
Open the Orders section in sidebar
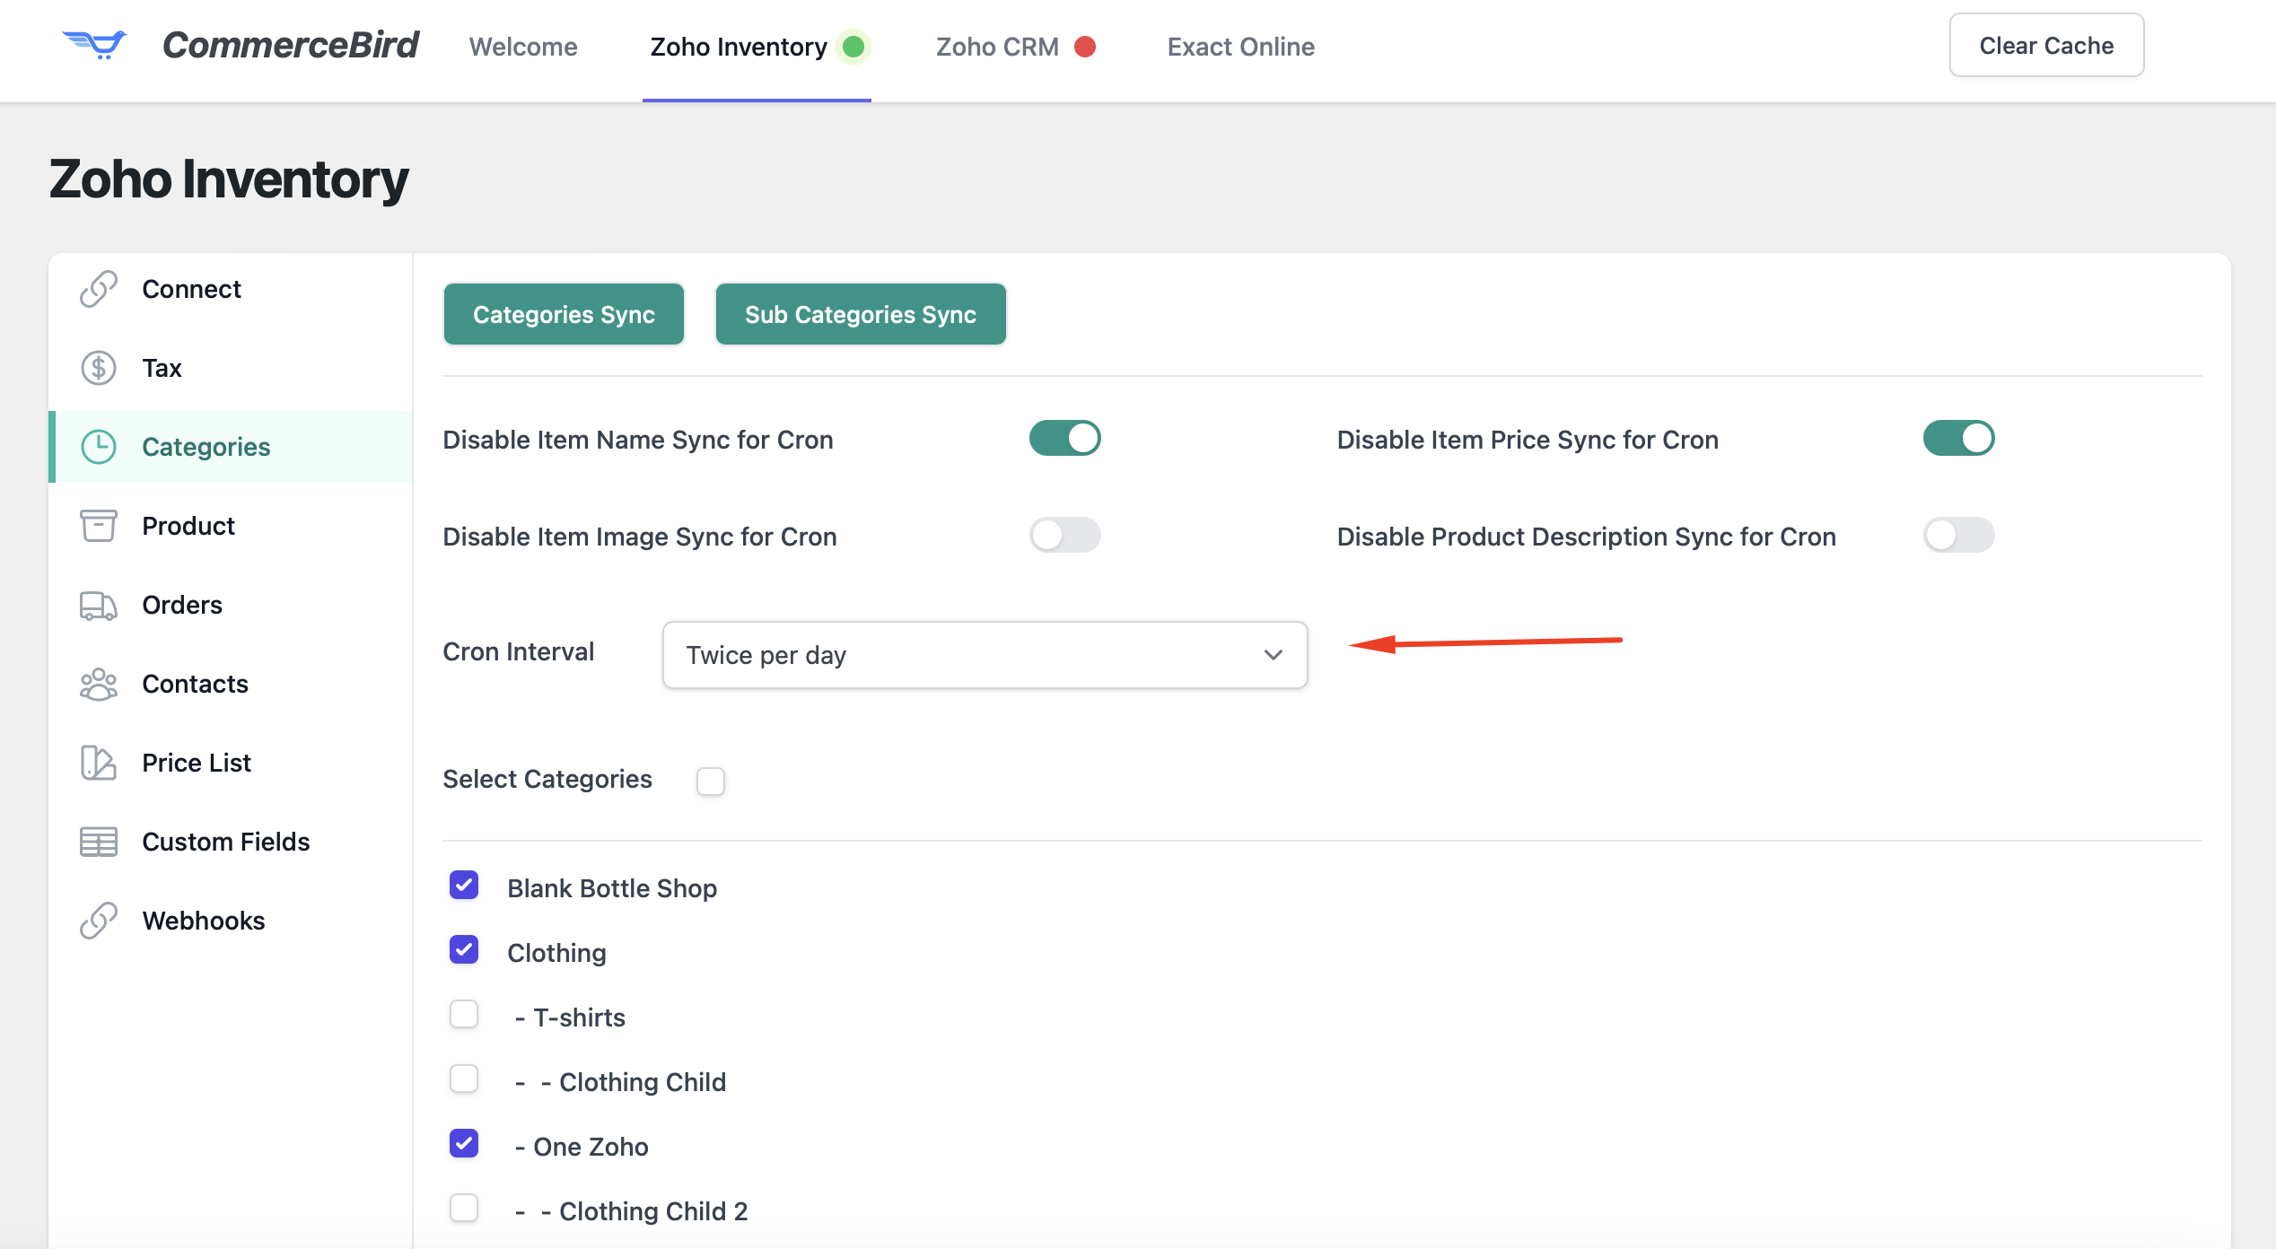pyautogui.click(x=231, y=605)
